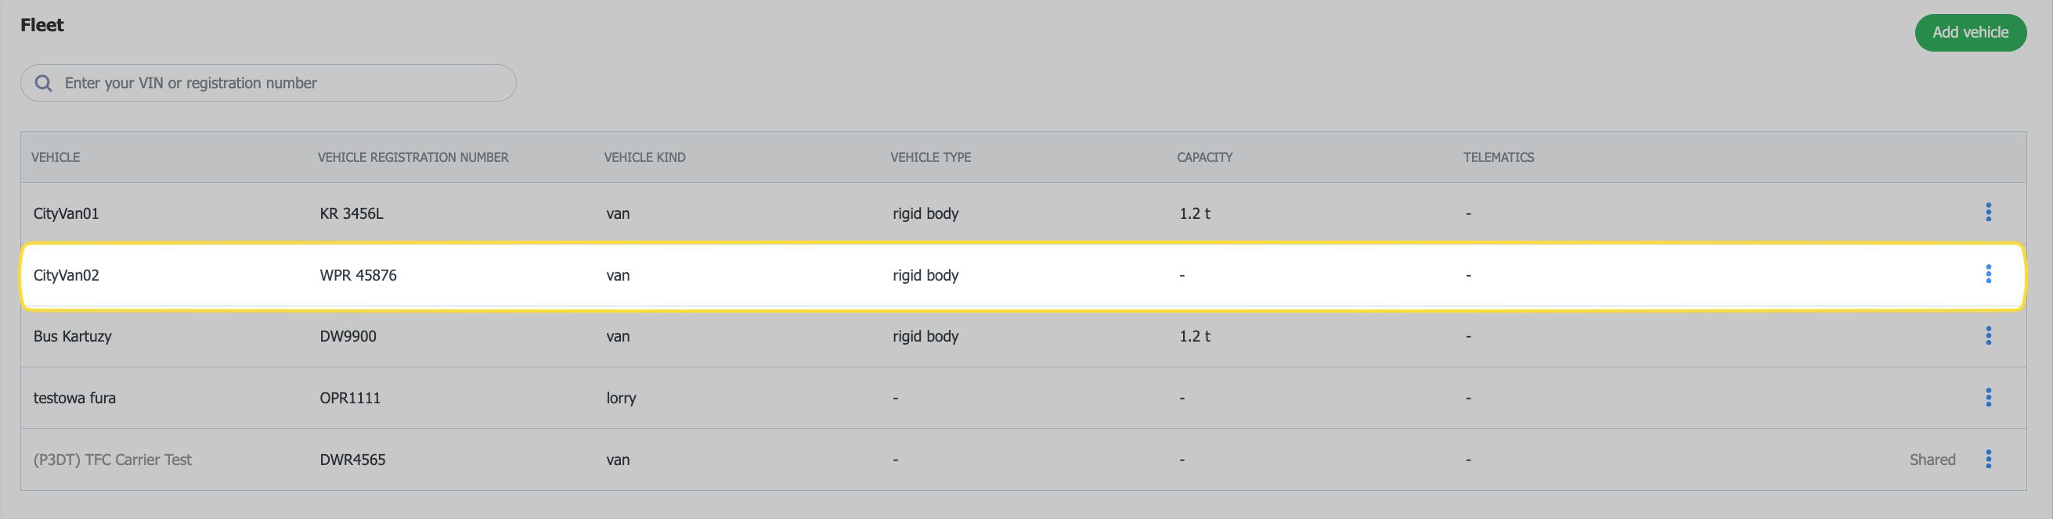The width and height of the screenshot is (2053, 519).
Task: Open the three-dot menu for CityVan02
Action: coord(1988,274)
